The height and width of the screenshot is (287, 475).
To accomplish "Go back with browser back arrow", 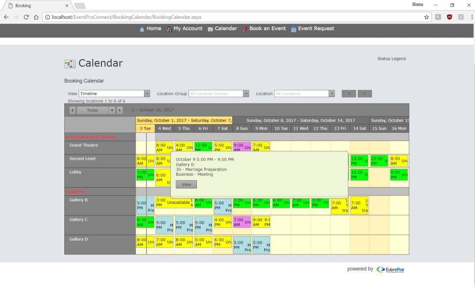I will (x=6, y=17).
